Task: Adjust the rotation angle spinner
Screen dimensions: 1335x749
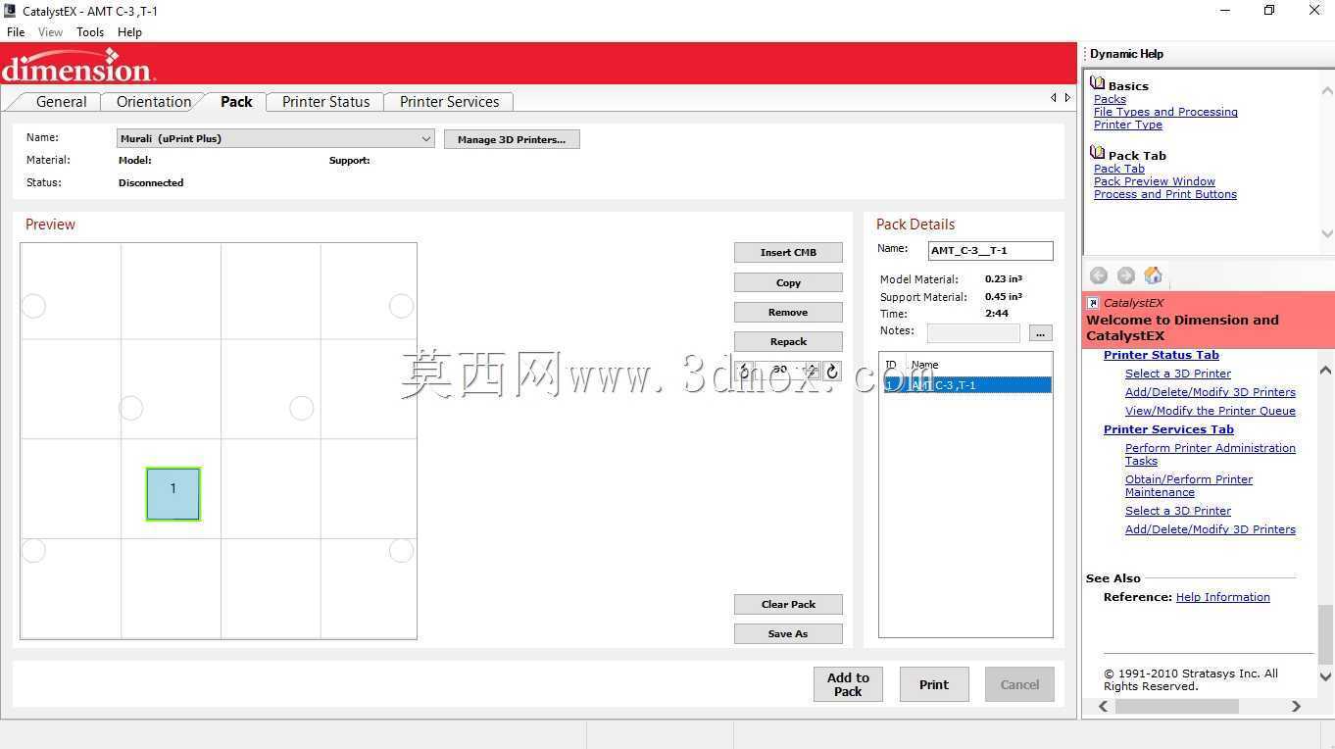Action: click(813, 371)
